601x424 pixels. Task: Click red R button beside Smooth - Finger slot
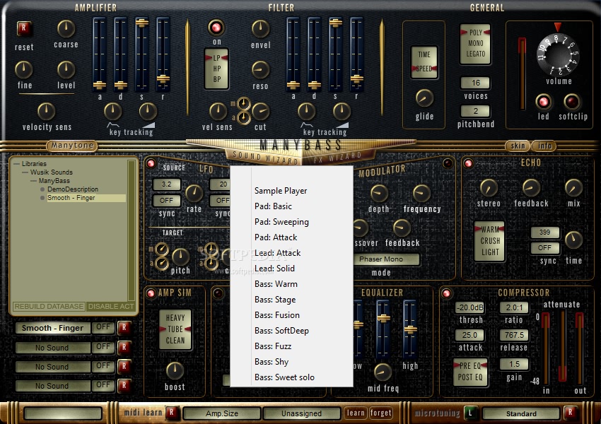tap(124, 328)
